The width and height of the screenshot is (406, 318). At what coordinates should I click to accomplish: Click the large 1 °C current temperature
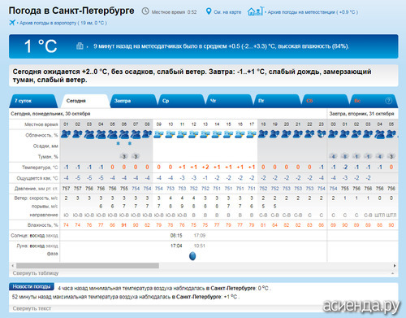pyautogui.click(x=41, y=46)
